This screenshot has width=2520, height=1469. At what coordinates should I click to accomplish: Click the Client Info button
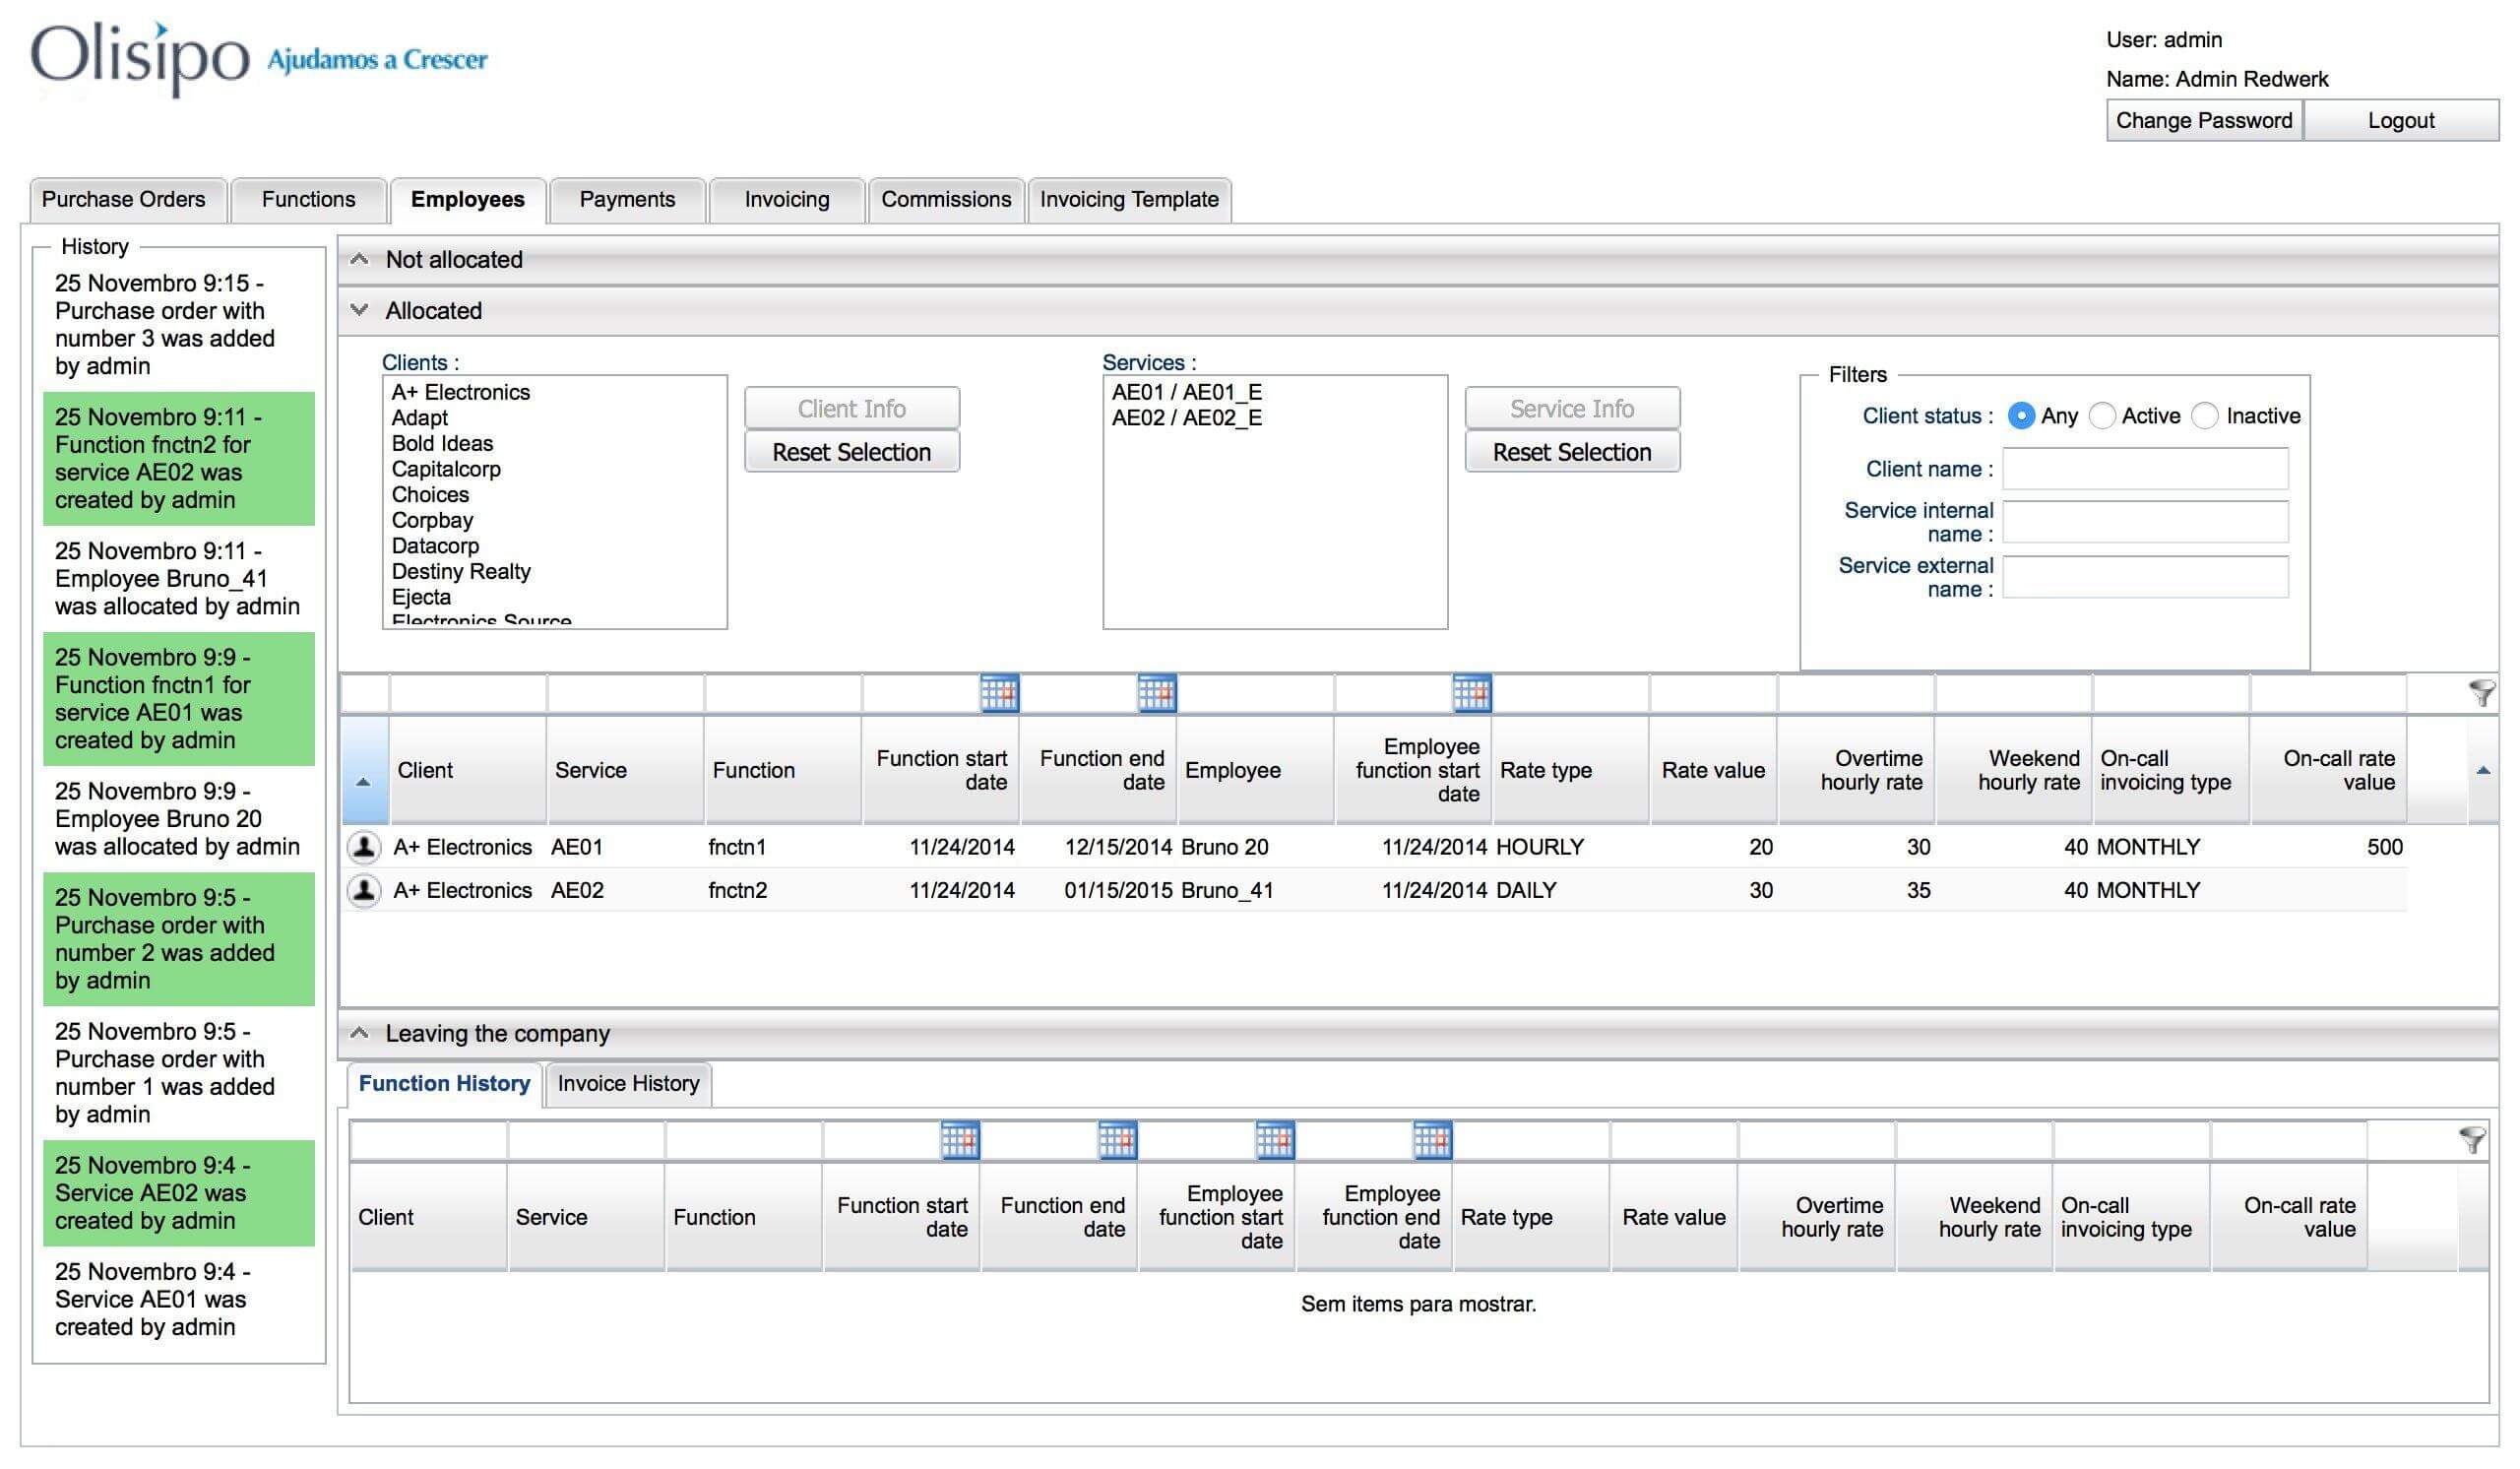tap(851, 409)
